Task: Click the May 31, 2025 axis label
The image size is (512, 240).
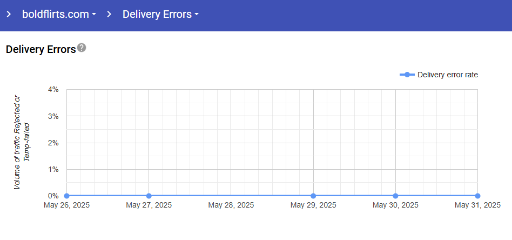Action: click(x=477, y=205)
